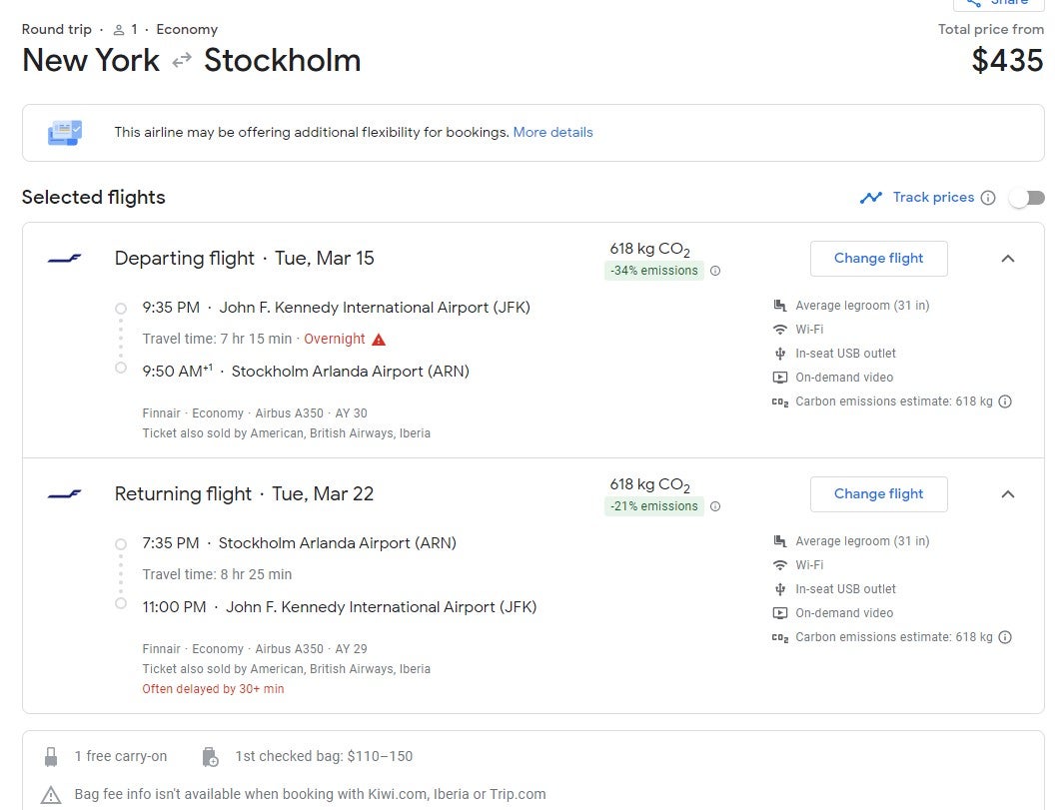Click the Overnight warning triangle icon
Viewport: 1058px width, 810px height.
point(380,340)
